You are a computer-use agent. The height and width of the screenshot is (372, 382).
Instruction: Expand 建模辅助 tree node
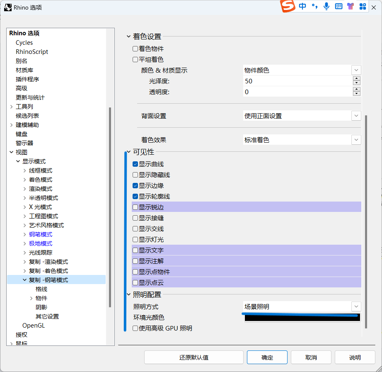point(12,125)
